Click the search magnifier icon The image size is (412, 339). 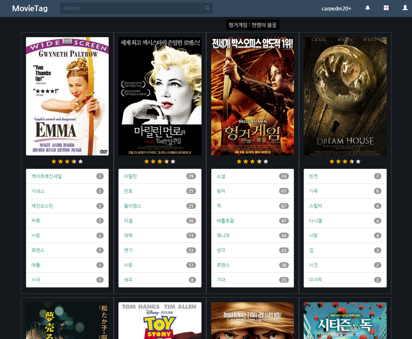(207, 8)
